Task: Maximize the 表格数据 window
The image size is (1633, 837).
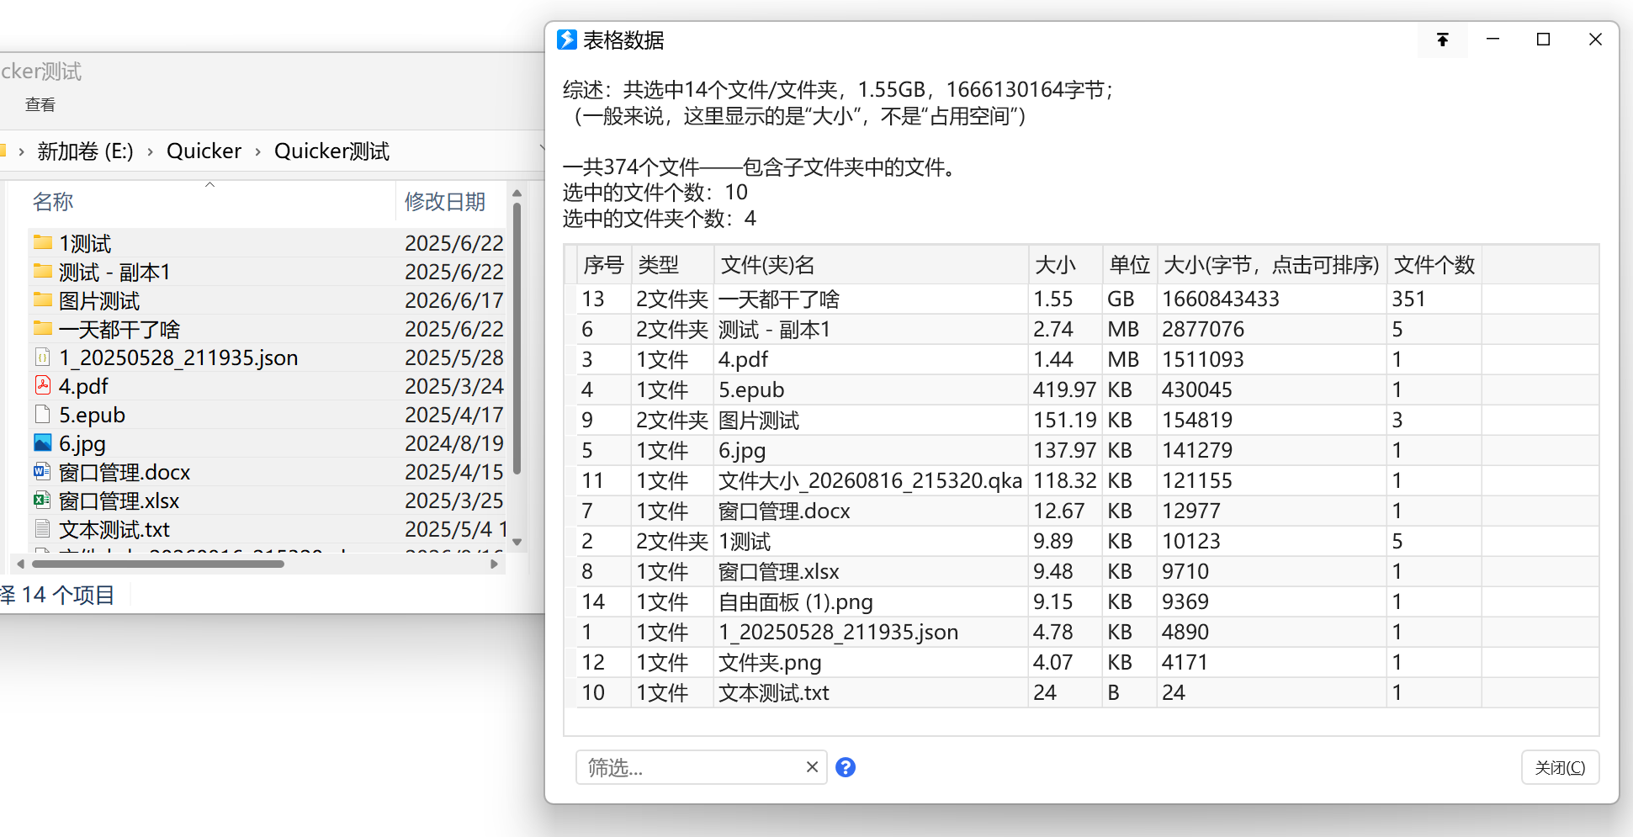Action: coord(1544,40)
